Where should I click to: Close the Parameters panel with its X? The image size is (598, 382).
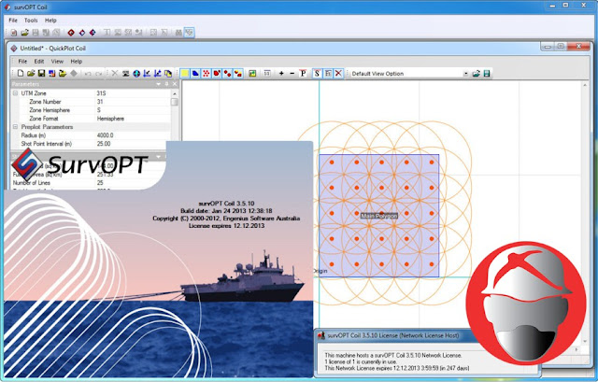coord(175,84)
